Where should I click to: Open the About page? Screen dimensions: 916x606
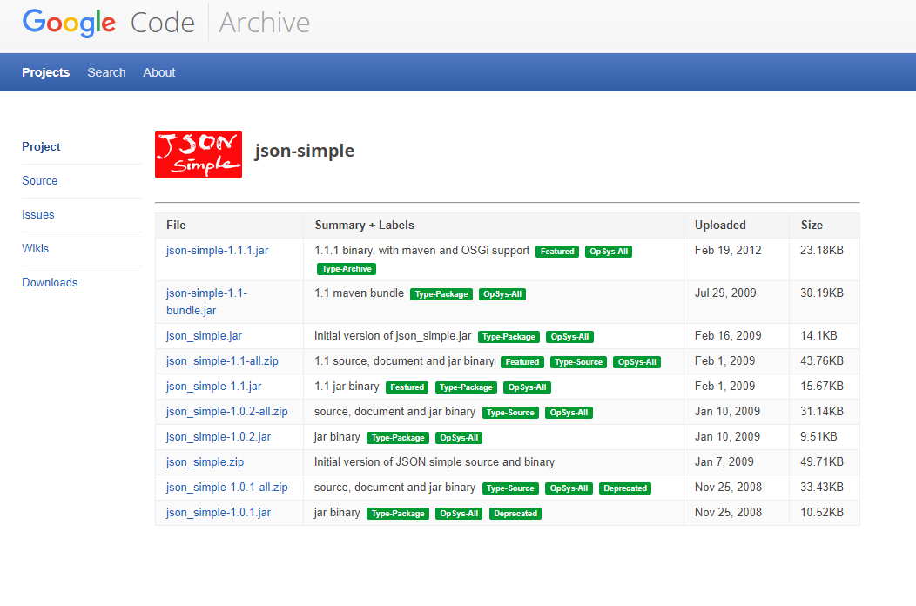158,72
